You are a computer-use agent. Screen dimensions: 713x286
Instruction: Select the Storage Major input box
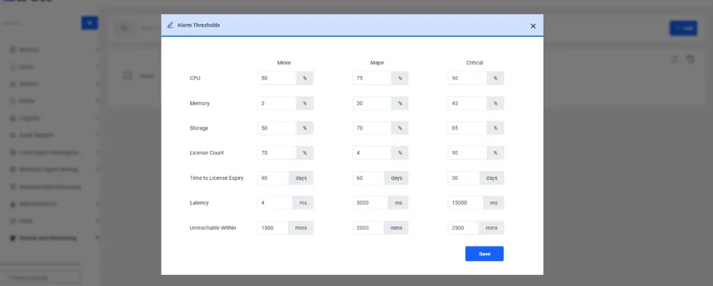pyautogui.click(x=372, y=128)
